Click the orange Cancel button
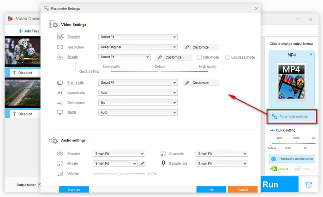323x197 pixels. coord(243,190)
